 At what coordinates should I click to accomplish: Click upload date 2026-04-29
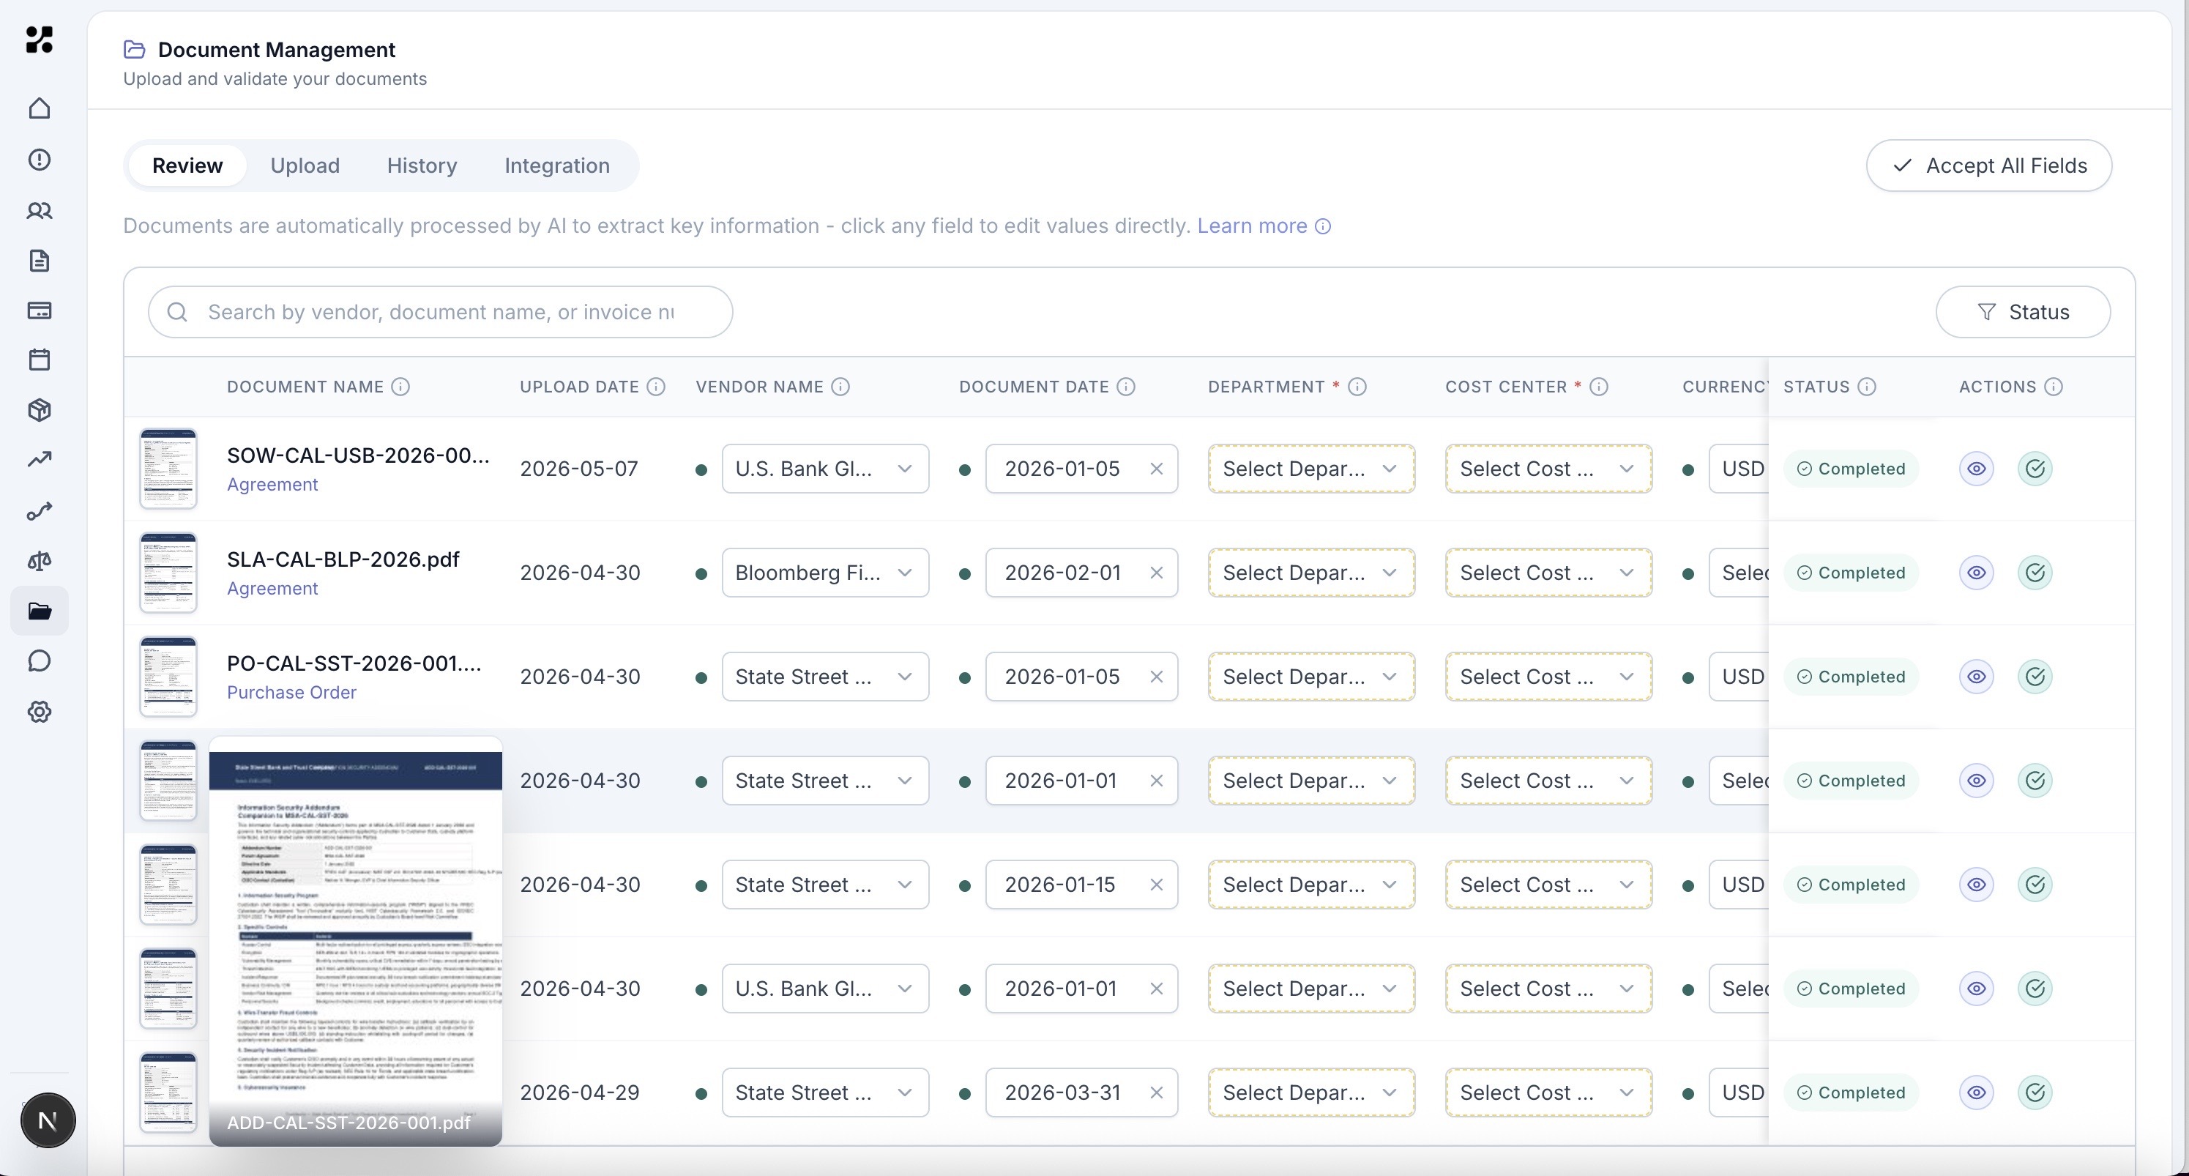(x=580, y=1093)
